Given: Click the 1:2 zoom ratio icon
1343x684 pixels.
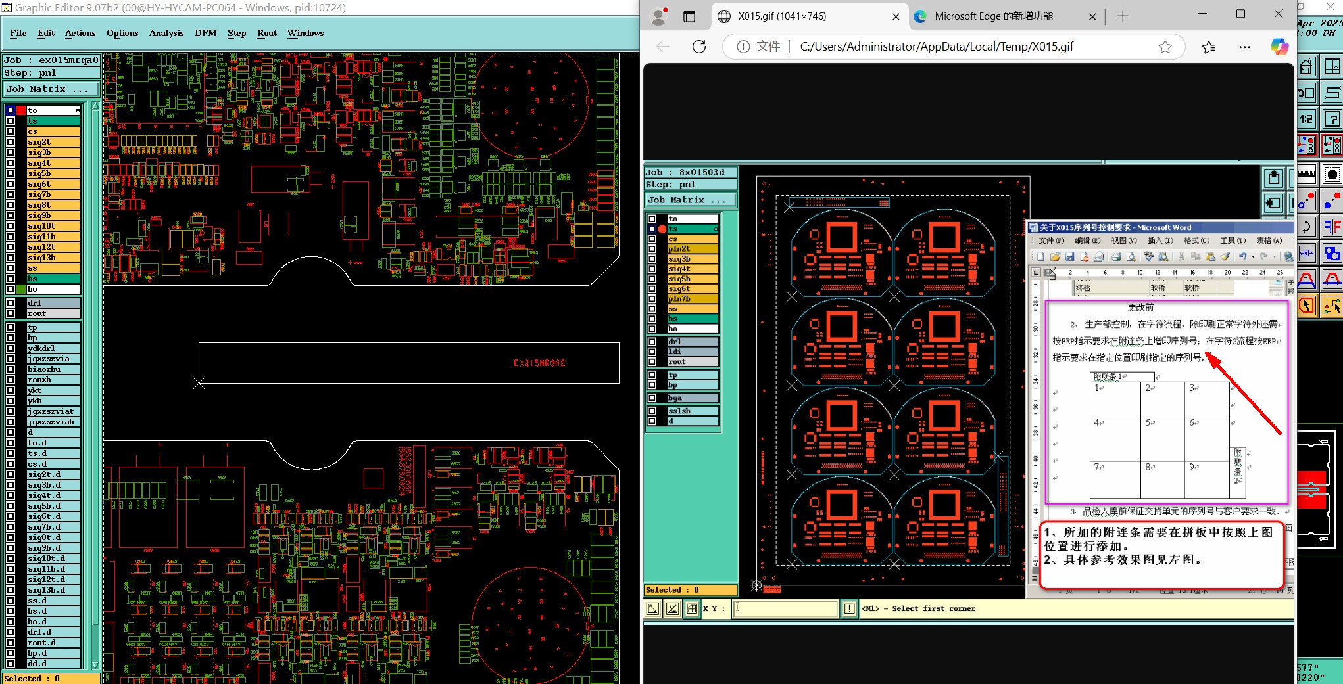Looking at the screenshot, I should click(x=1307, y=119).
